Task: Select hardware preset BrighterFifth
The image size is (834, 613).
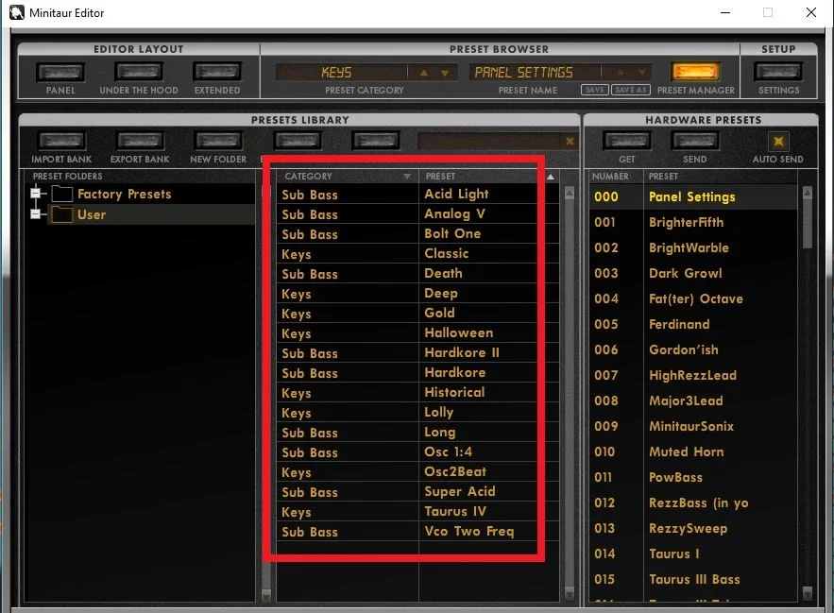Action: tap(686, 222)
